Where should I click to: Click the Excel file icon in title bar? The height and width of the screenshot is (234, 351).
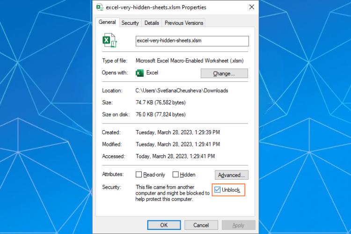(x=100, y=7)
